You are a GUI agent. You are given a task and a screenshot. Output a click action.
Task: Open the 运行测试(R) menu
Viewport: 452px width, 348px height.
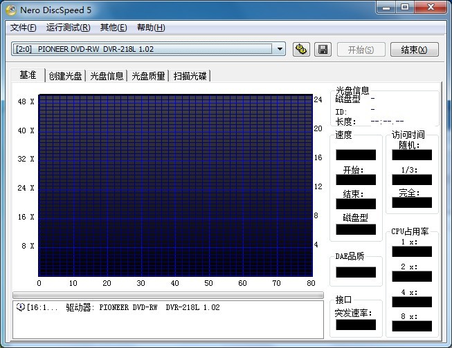coord(68,28)
